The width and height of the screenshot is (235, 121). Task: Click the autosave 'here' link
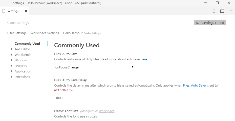(144, 59)
